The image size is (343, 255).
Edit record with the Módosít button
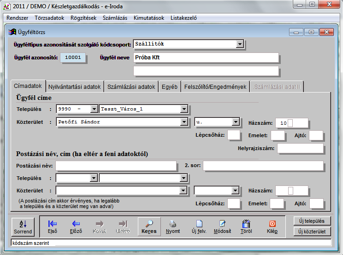[x=222, y=226]
